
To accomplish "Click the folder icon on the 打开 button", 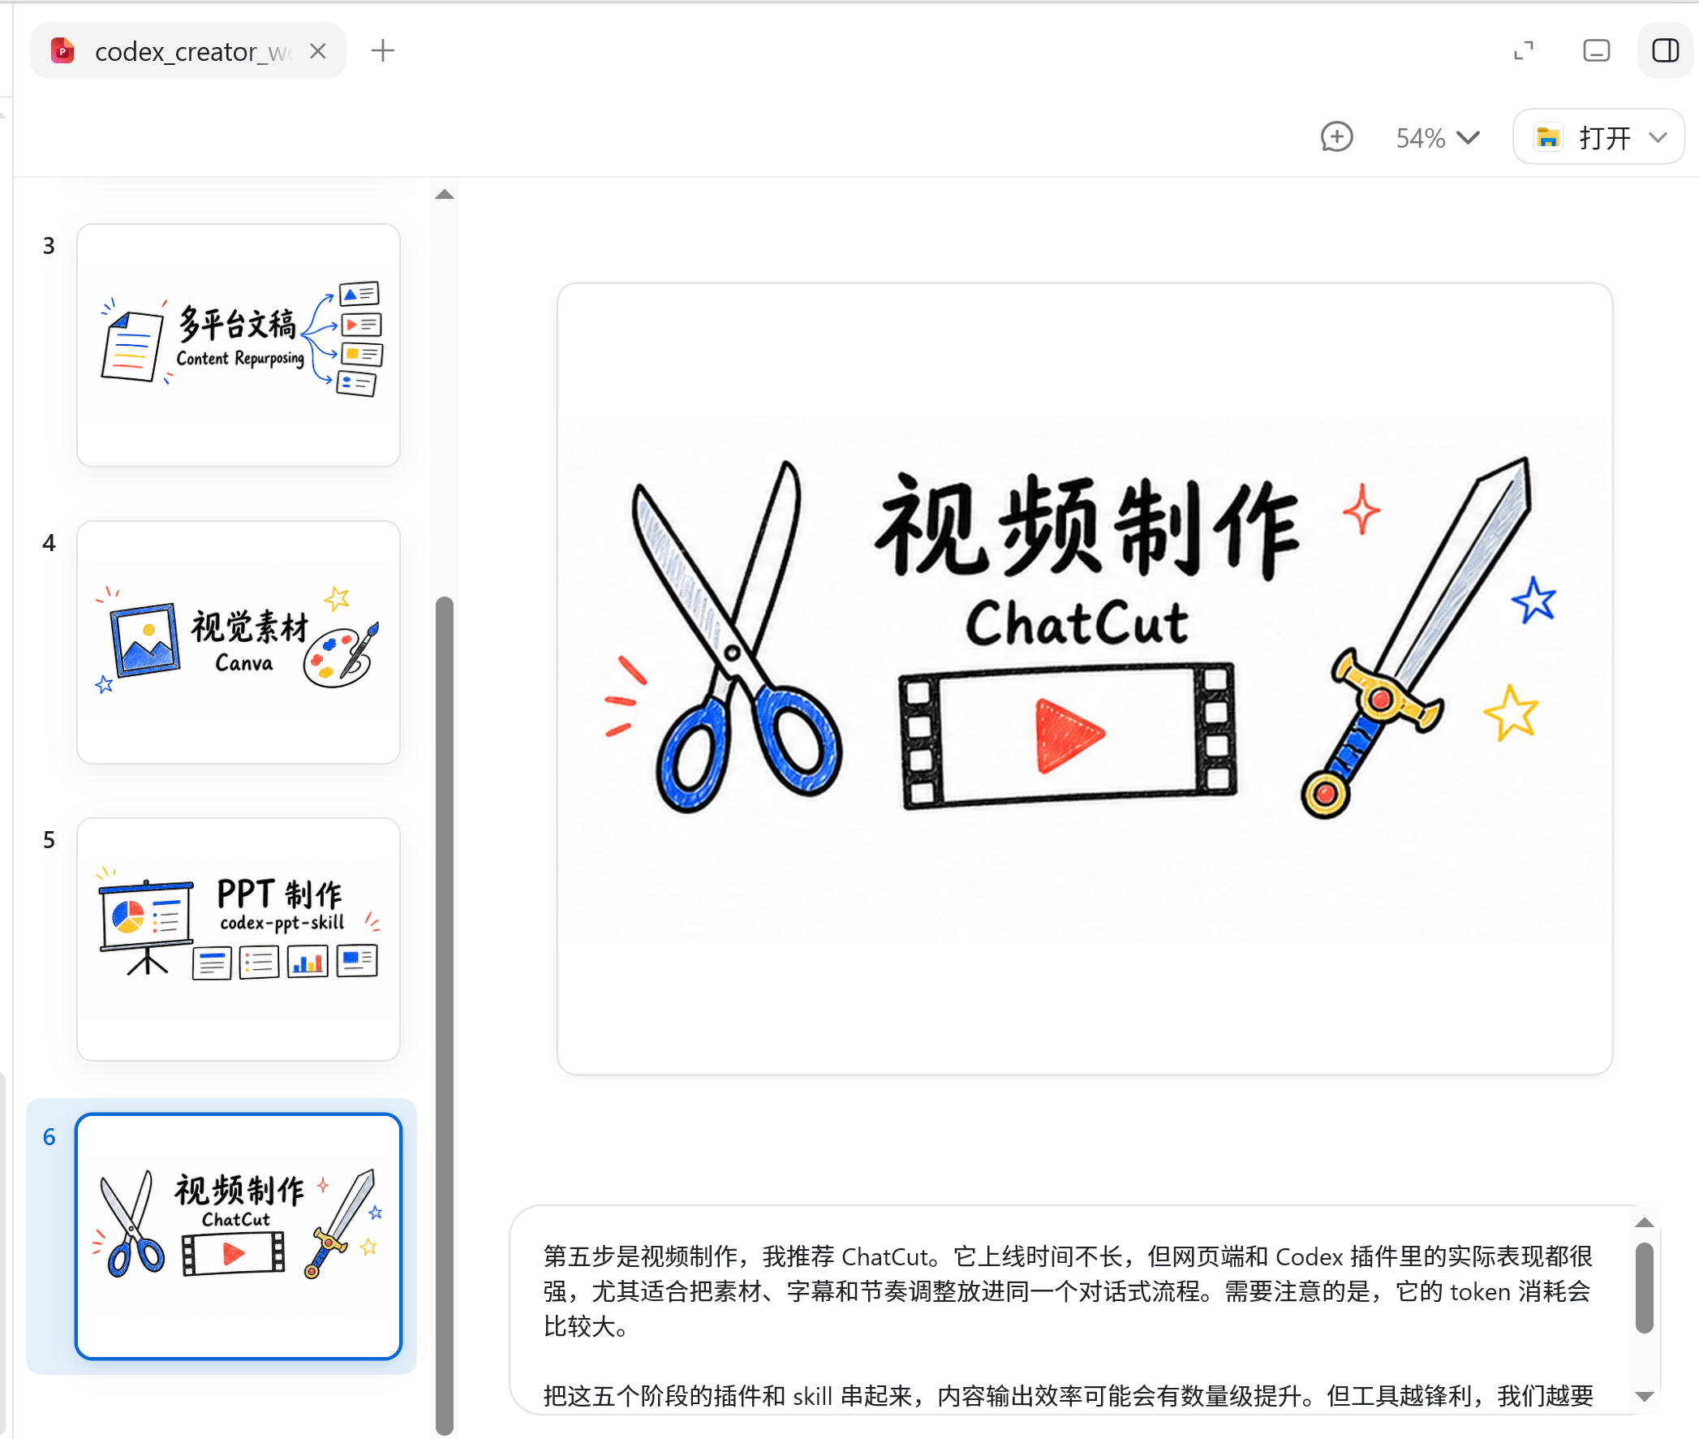I will click(x=1547, y=137).
